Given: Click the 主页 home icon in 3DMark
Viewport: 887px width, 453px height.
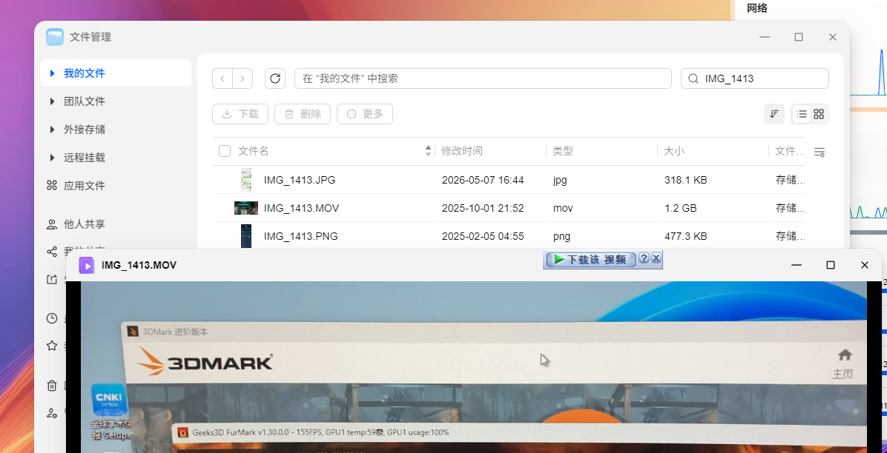Looking at the screenshot, I should tap(844, 355).
